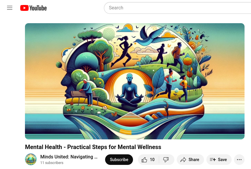Click the video player to toggle playback
This screenshot has width=251, height=169.
(x=135, y=81)
